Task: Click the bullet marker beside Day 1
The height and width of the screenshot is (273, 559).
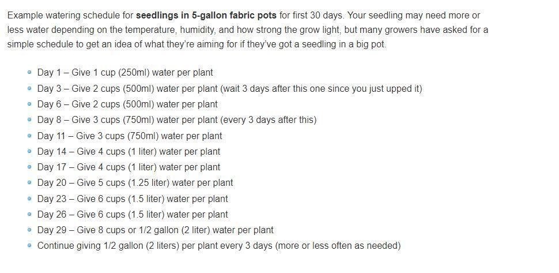Action: (29, 73)
